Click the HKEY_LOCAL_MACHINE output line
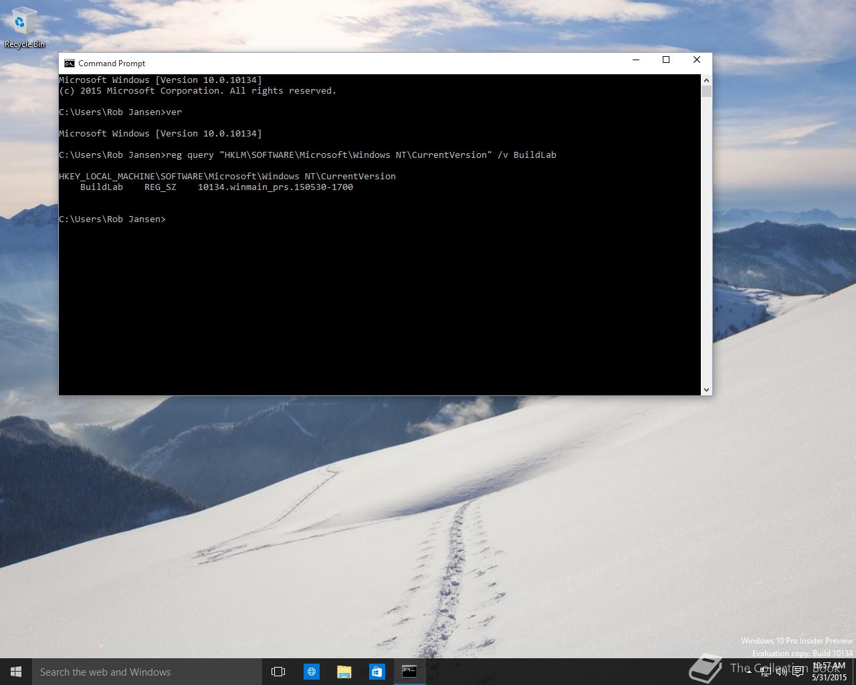 227,177
